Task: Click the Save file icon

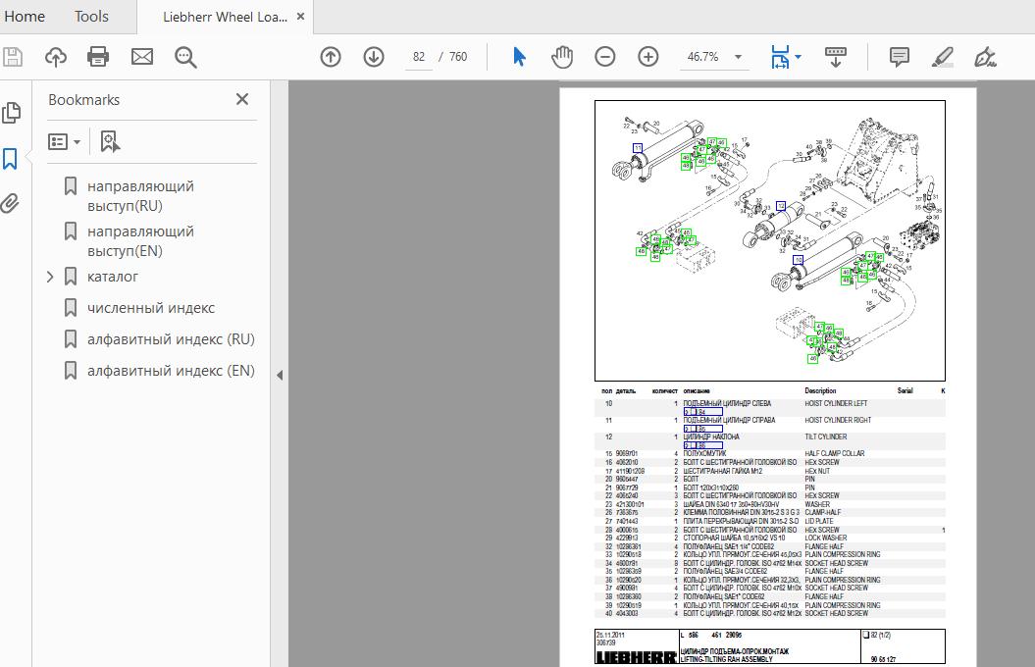Action: (13, 57)
